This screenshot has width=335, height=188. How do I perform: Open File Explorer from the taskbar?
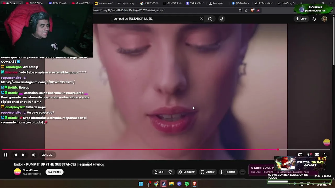pyautogui.click(x=171, y=184)
